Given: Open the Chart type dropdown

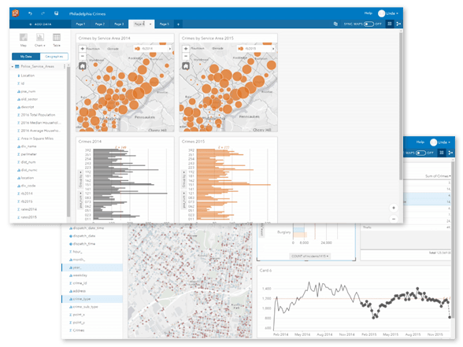Looking at the screenshot, I should click(40, 40).
